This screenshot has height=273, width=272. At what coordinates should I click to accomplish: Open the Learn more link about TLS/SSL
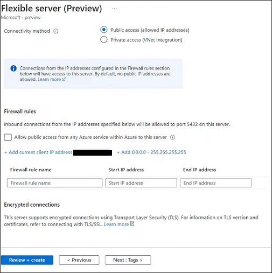[x=116, y=224]
